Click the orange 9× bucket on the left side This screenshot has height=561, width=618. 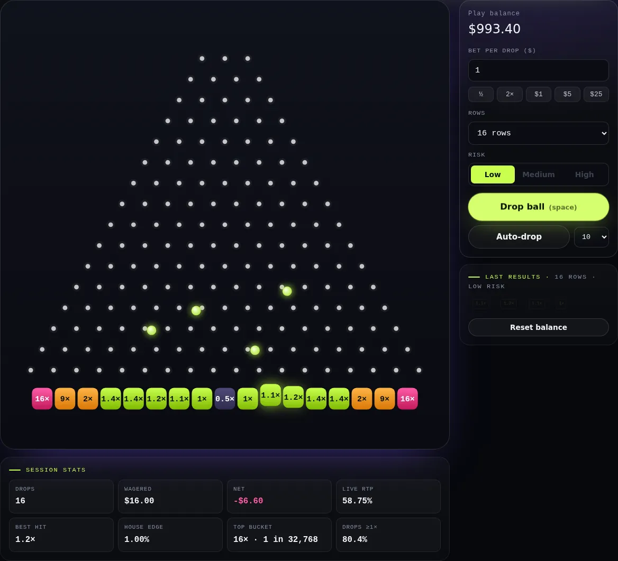[x=65, y=399]
